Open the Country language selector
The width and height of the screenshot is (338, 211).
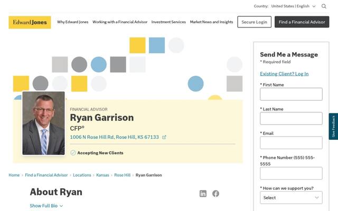point(293,6)
